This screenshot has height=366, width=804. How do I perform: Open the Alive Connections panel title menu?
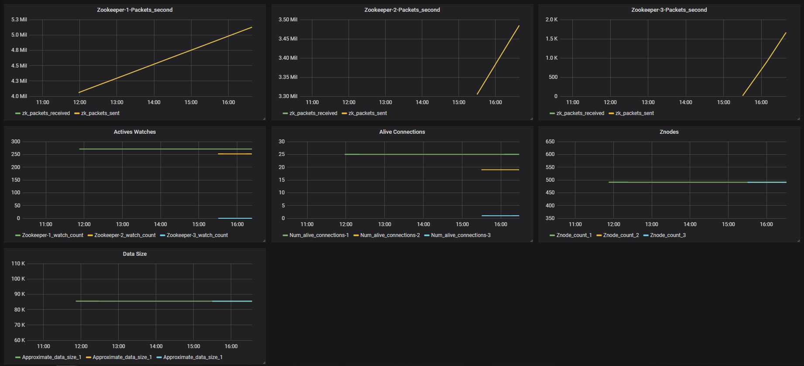click(402, 132)
